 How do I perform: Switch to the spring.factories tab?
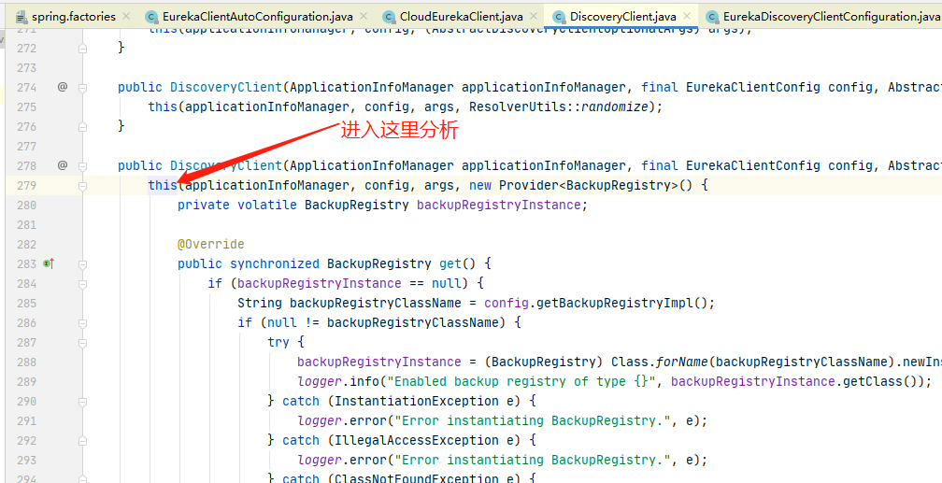(x=73, y=16)
